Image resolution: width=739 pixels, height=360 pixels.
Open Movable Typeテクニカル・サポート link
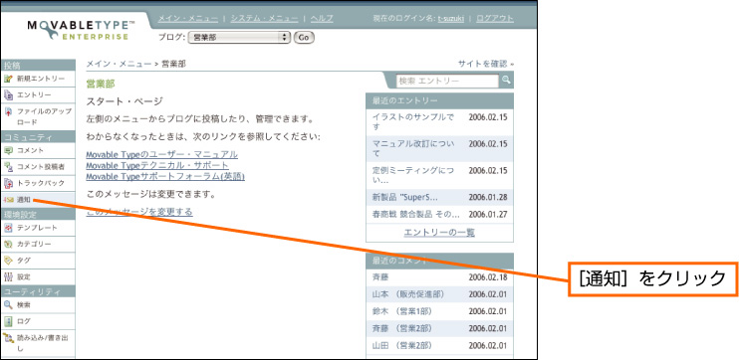click(x=157, y=165)
